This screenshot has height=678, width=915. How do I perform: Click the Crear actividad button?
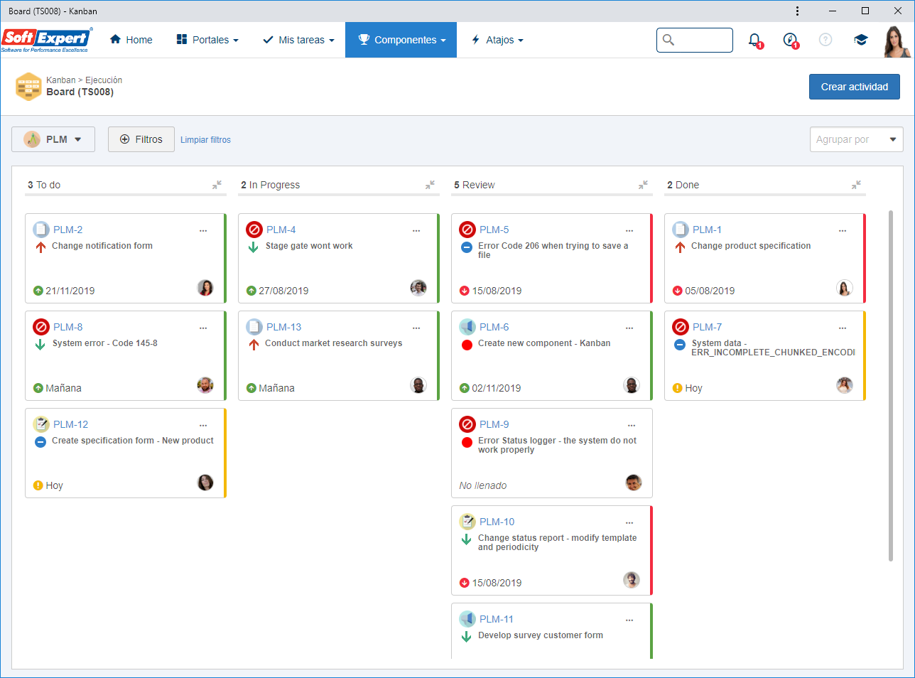pos(855,87)
